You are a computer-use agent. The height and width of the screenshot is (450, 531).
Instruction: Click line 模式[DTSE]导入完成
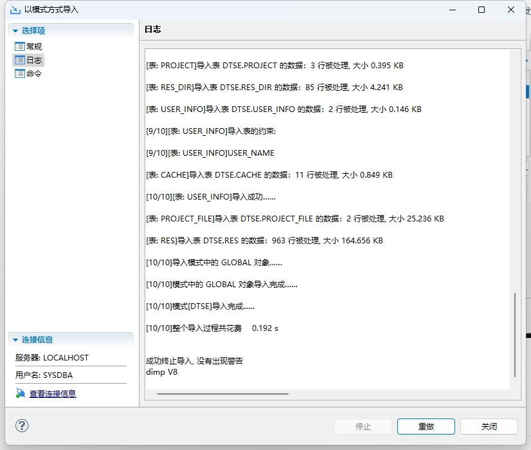pyautogui.click(x=200, y=306)
